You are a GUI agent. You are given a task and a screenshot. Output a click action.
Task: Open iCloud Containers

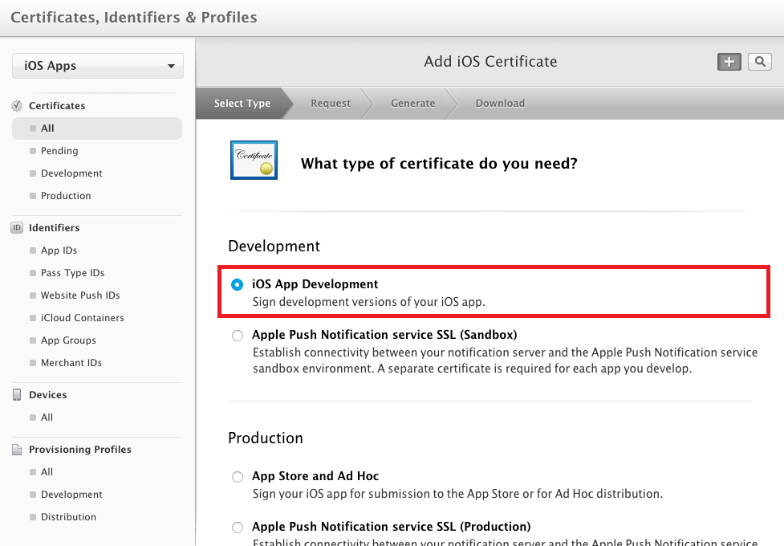pyautogui.click(x=83, y=318)
